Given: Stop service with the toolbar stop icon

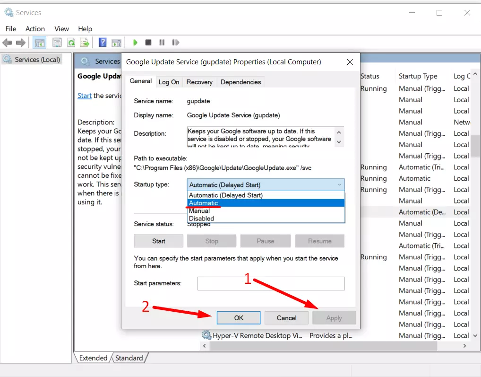Looking at the screenshot, I should tap(148, 43).
